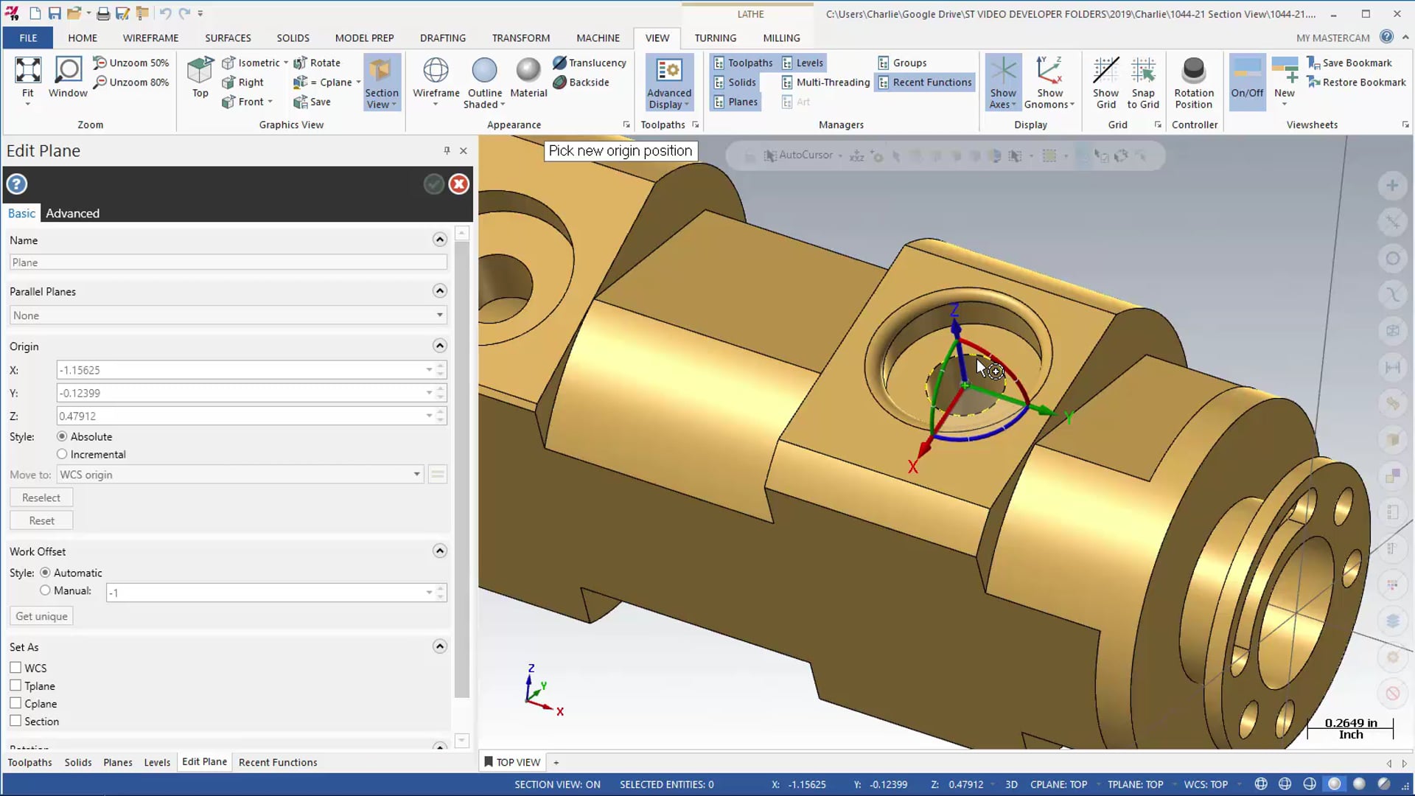Click the Reset button

tap(41, 520)
